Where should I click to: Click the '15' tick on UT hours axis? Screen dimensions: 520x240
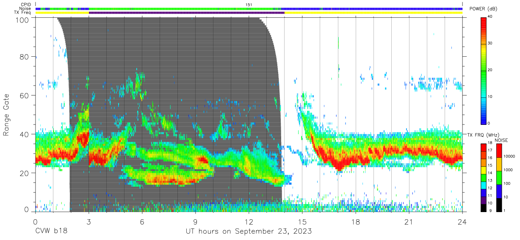302,222
